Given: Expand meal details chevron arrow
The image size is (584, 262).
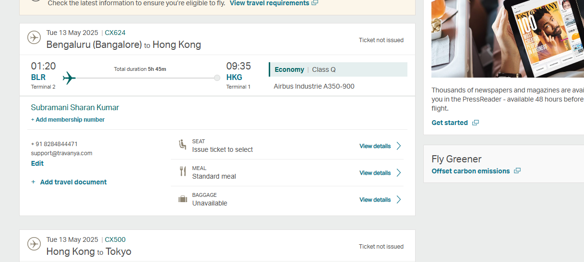Looking at the screenshot, I should click(x=399, y=173).
